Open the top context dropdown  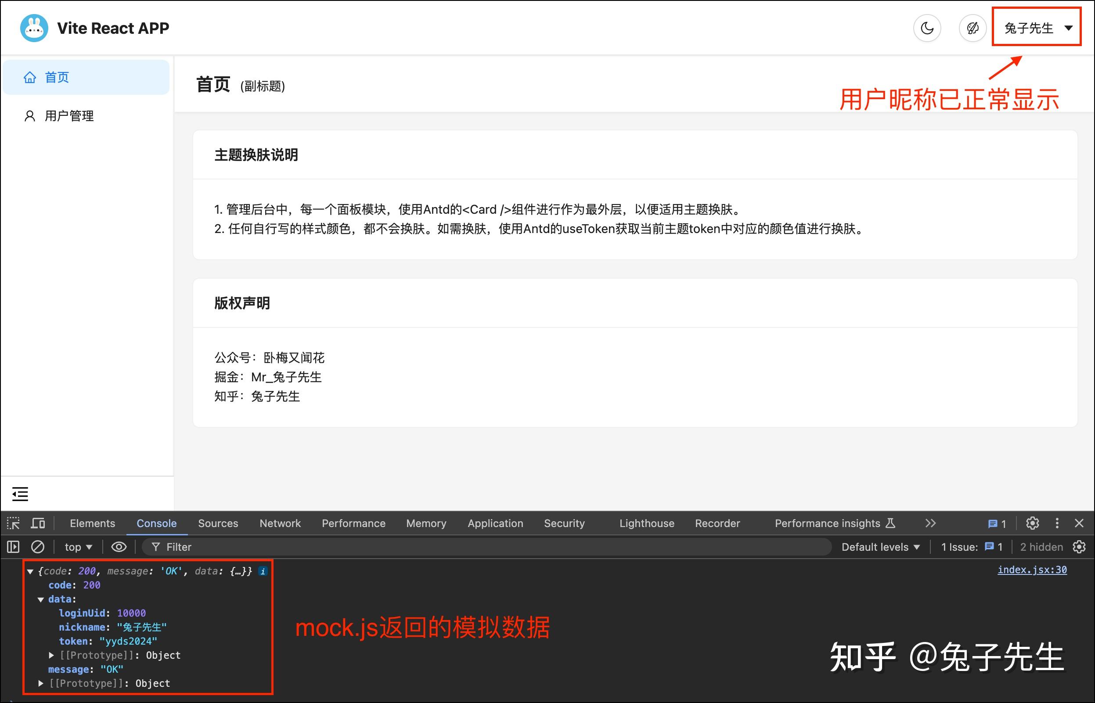click(x=78, y=547)
